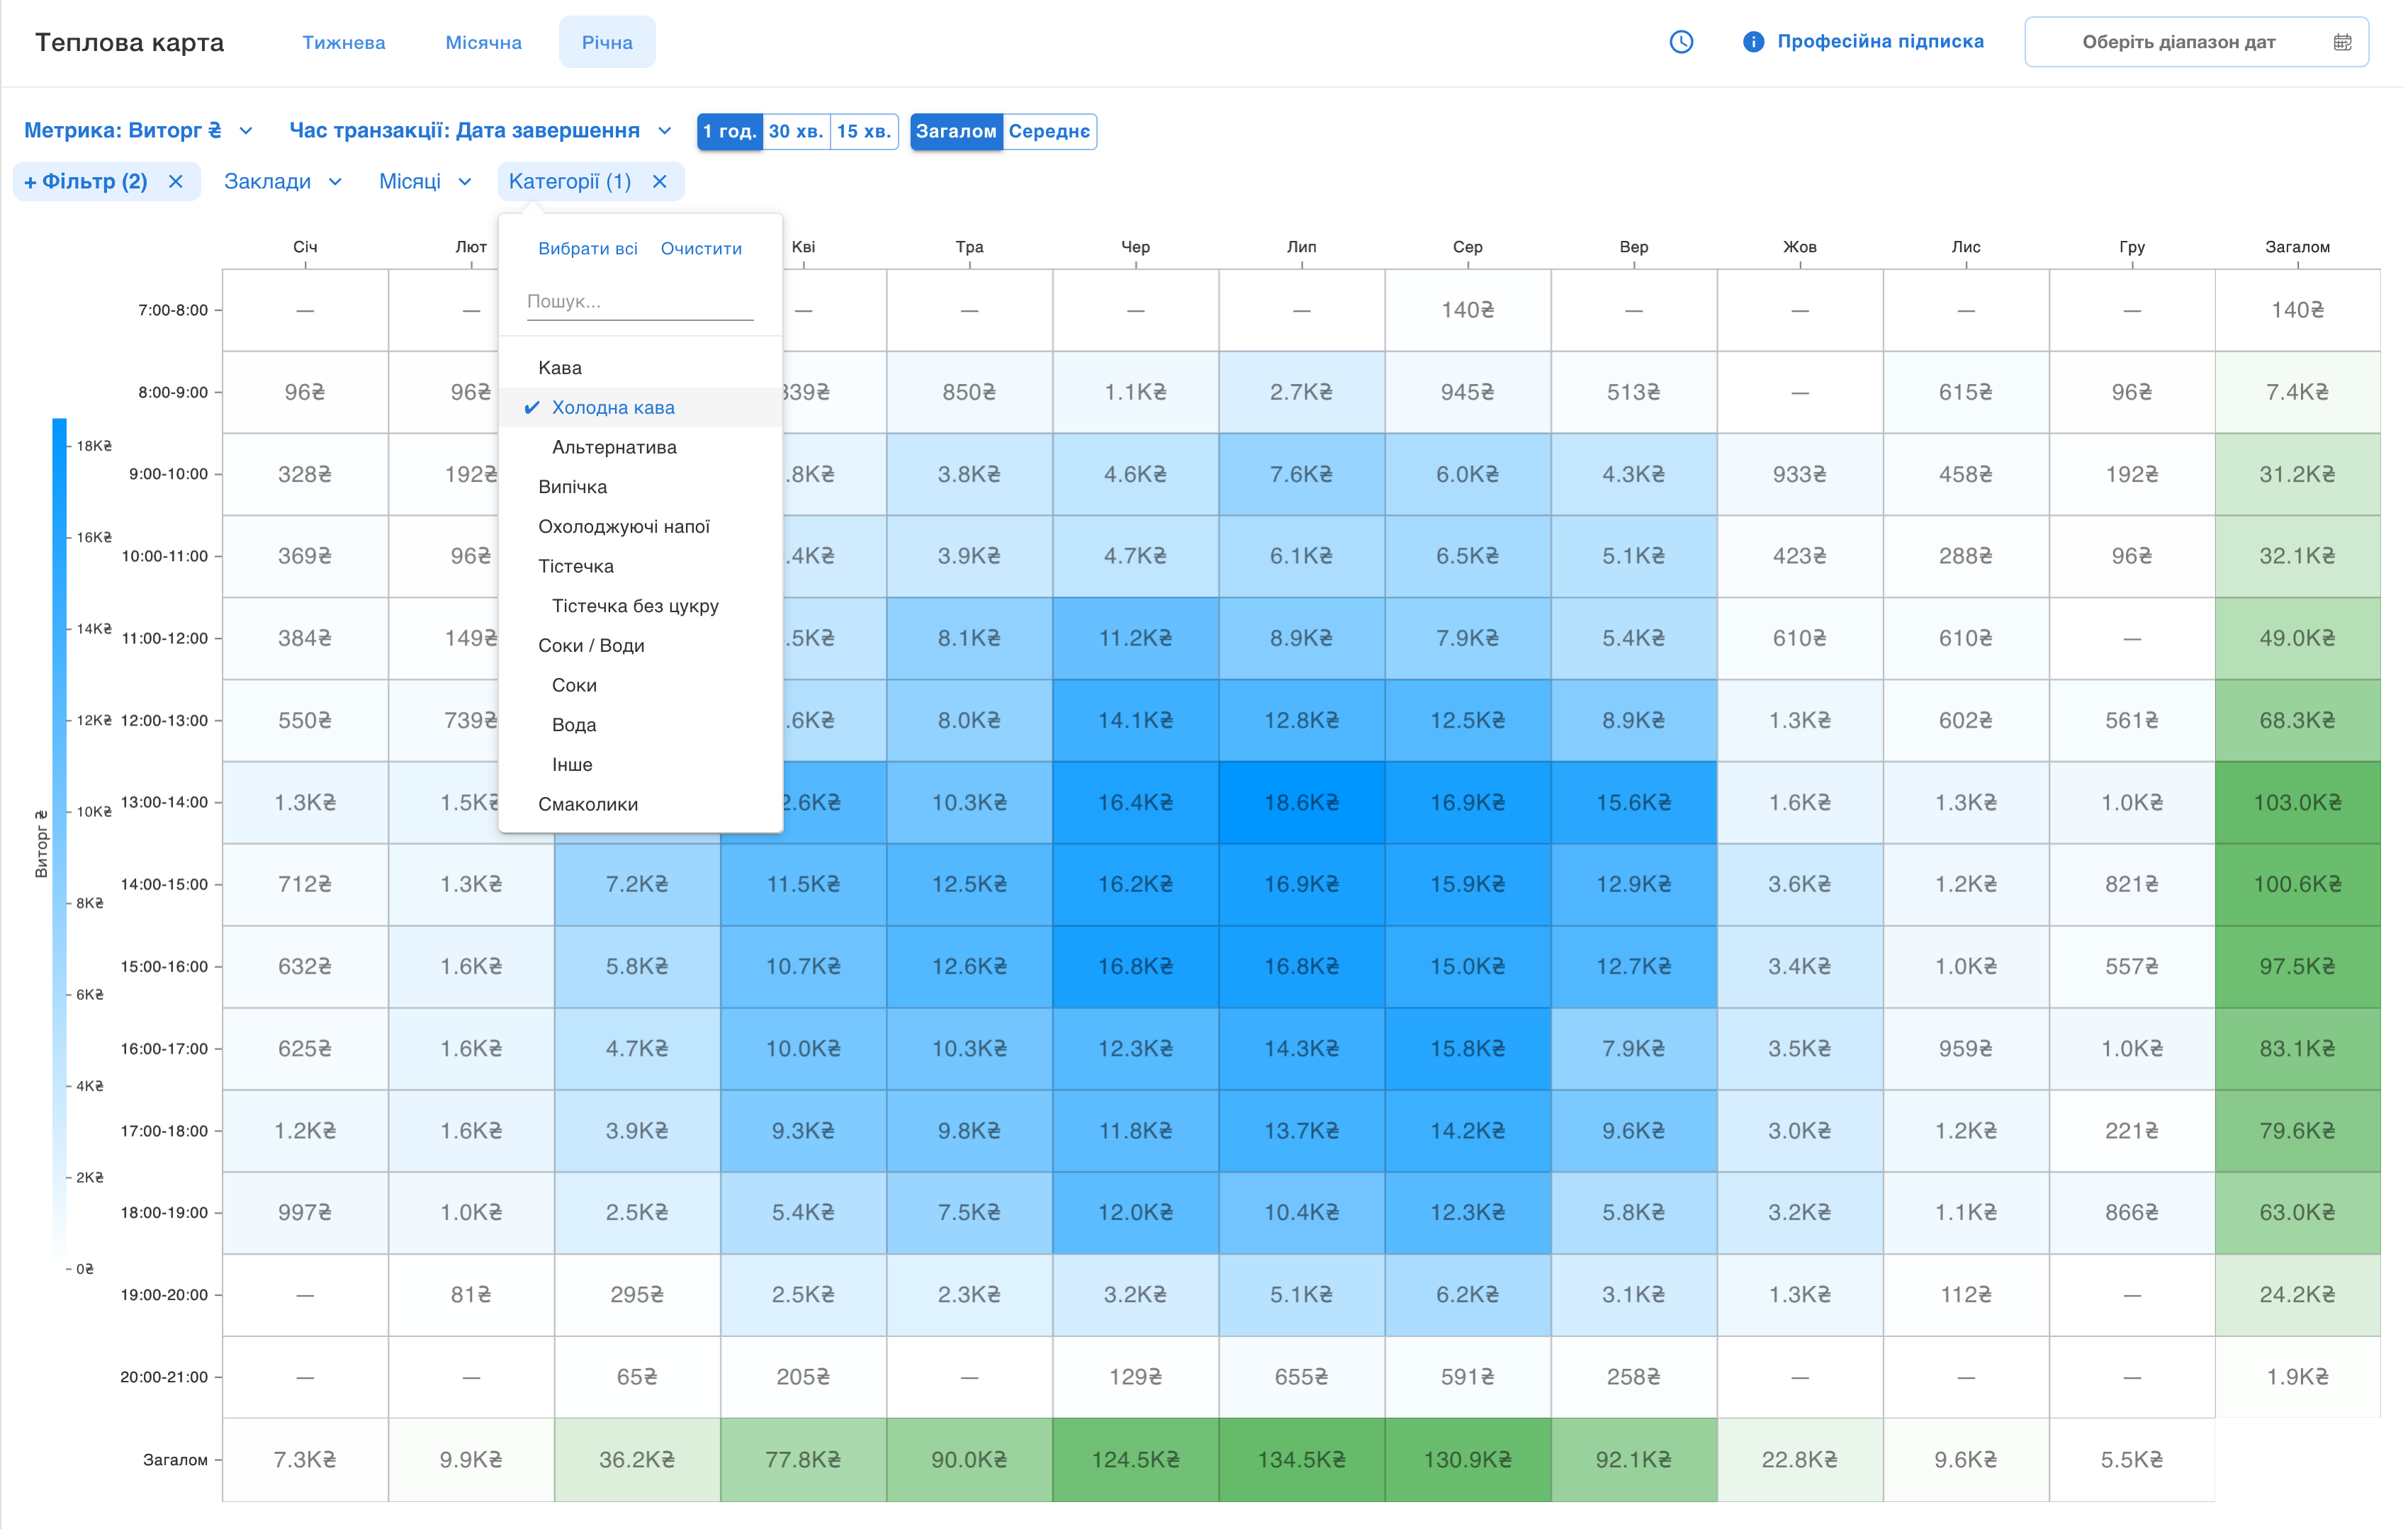Toggle the 30 хв. interval

796,131
